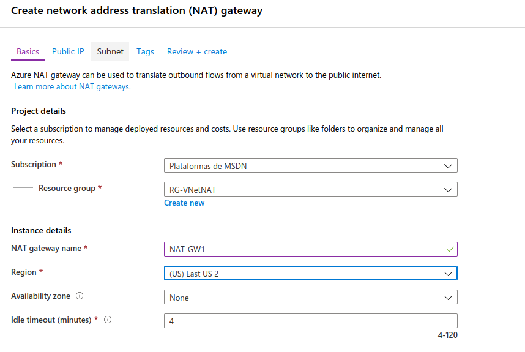The image size is (525, 352).
Task: Click the chevron arrow on the Region field
Action: pos(449,274)
